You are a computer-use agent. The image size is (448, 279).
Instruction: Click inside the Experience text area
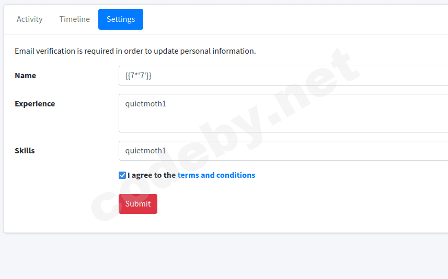(x=282, y=113)
